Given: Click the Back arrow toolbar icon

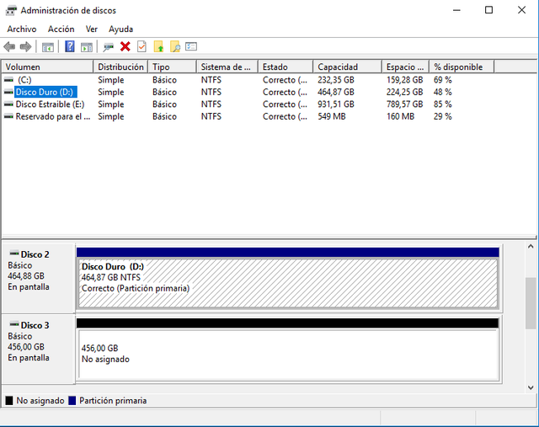Looking at the screenshot, I should pos(9,46).
